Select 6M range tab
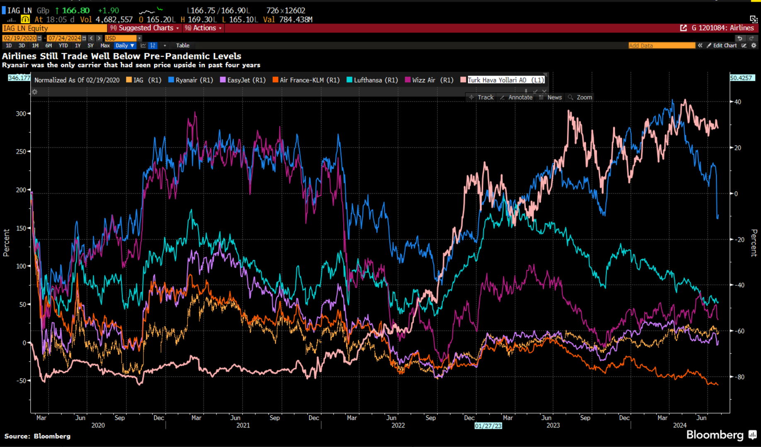 (48, 46)
